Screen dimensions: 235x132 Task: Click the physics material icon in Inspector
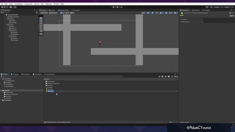tap(182, 14)
